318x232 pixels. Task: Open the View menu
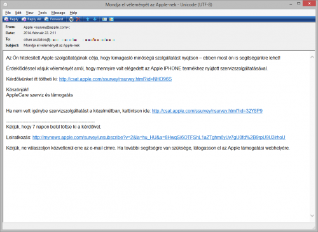coord(30,13)
